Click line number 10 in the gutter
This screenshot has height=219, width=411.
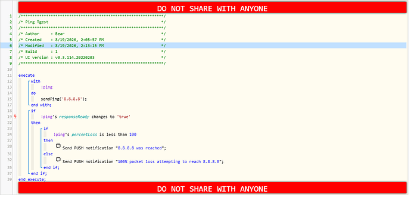10,70
